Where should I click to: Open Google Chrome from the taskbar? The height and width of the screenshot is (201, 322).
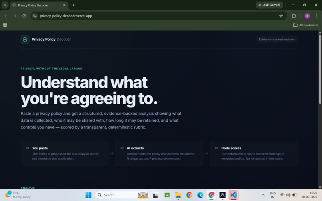pyautogui.click(x=189, y=195)
